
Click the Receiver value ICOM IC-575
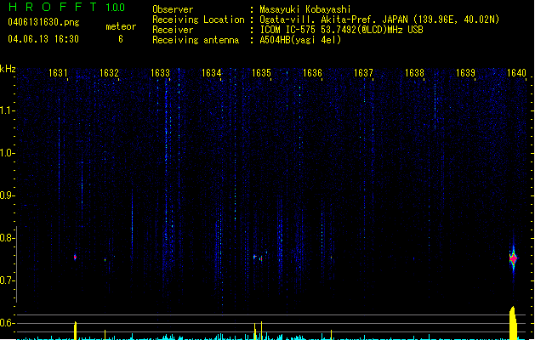(287, 30)
